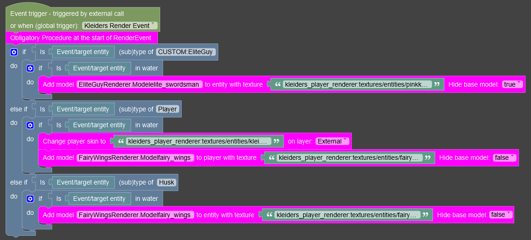
Task: Open the Kleiders Render Event trigger dropdown
Action: click(x=120, y=26)
